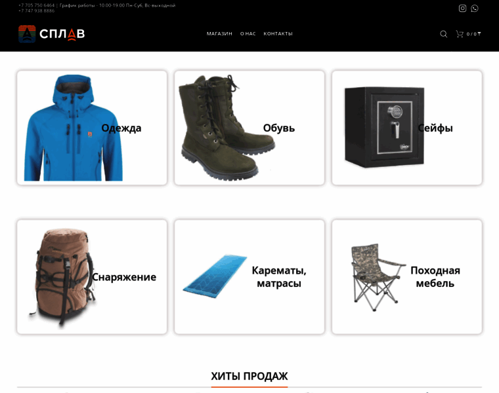The width and height of the screenshot is (499, 393).
Task: Select Карематы, матрасы category
Action: (249, 276)
